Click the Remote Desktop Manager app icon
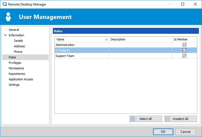 5,4
